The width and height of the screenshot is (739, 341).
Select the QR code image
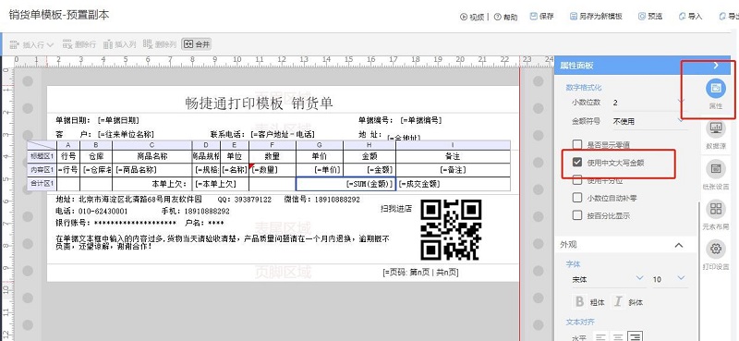pos(451,230)
